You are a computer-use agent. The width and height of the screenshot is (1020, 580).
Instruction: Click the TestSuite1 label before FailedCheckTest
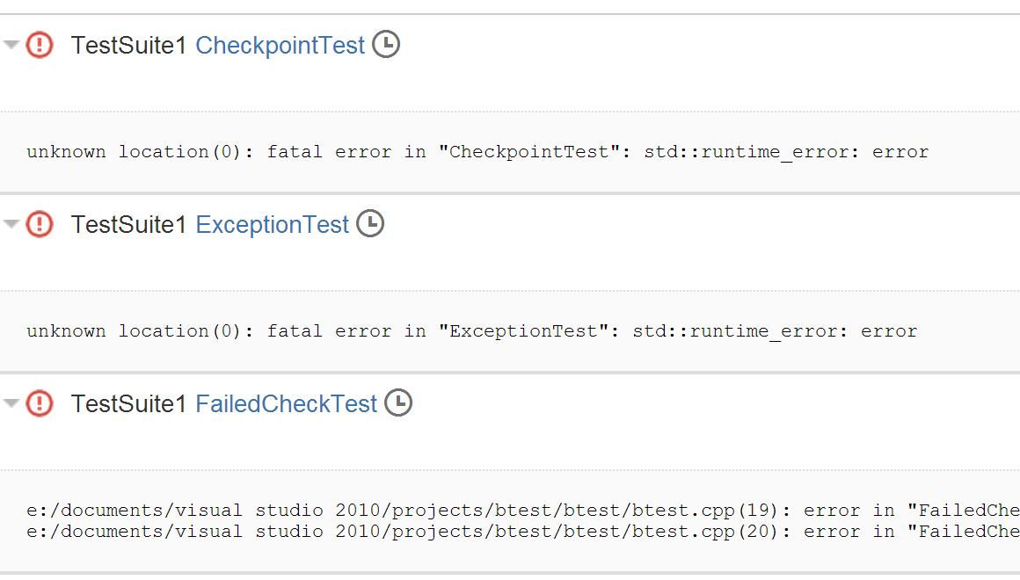128,404
